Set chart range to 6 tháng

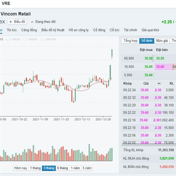pos(62,168)
